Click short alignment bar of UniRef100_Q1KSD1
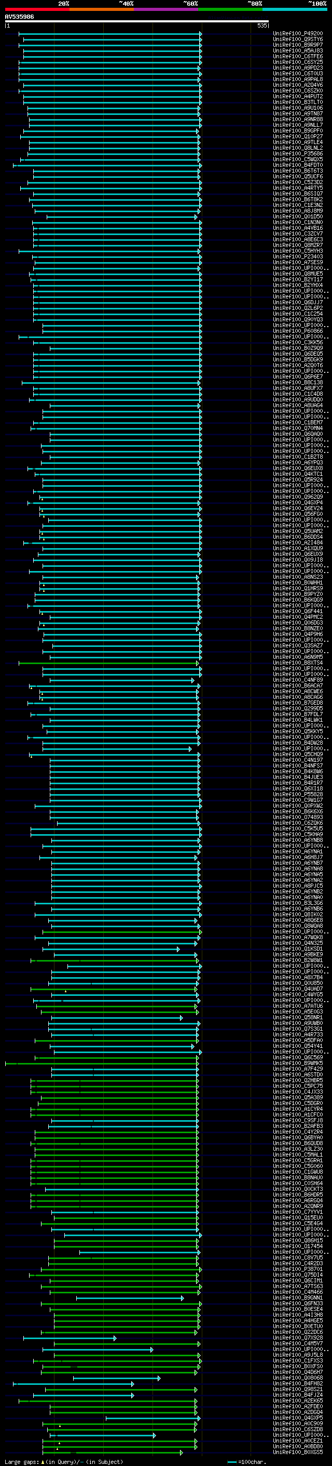 tap(111, 949)
